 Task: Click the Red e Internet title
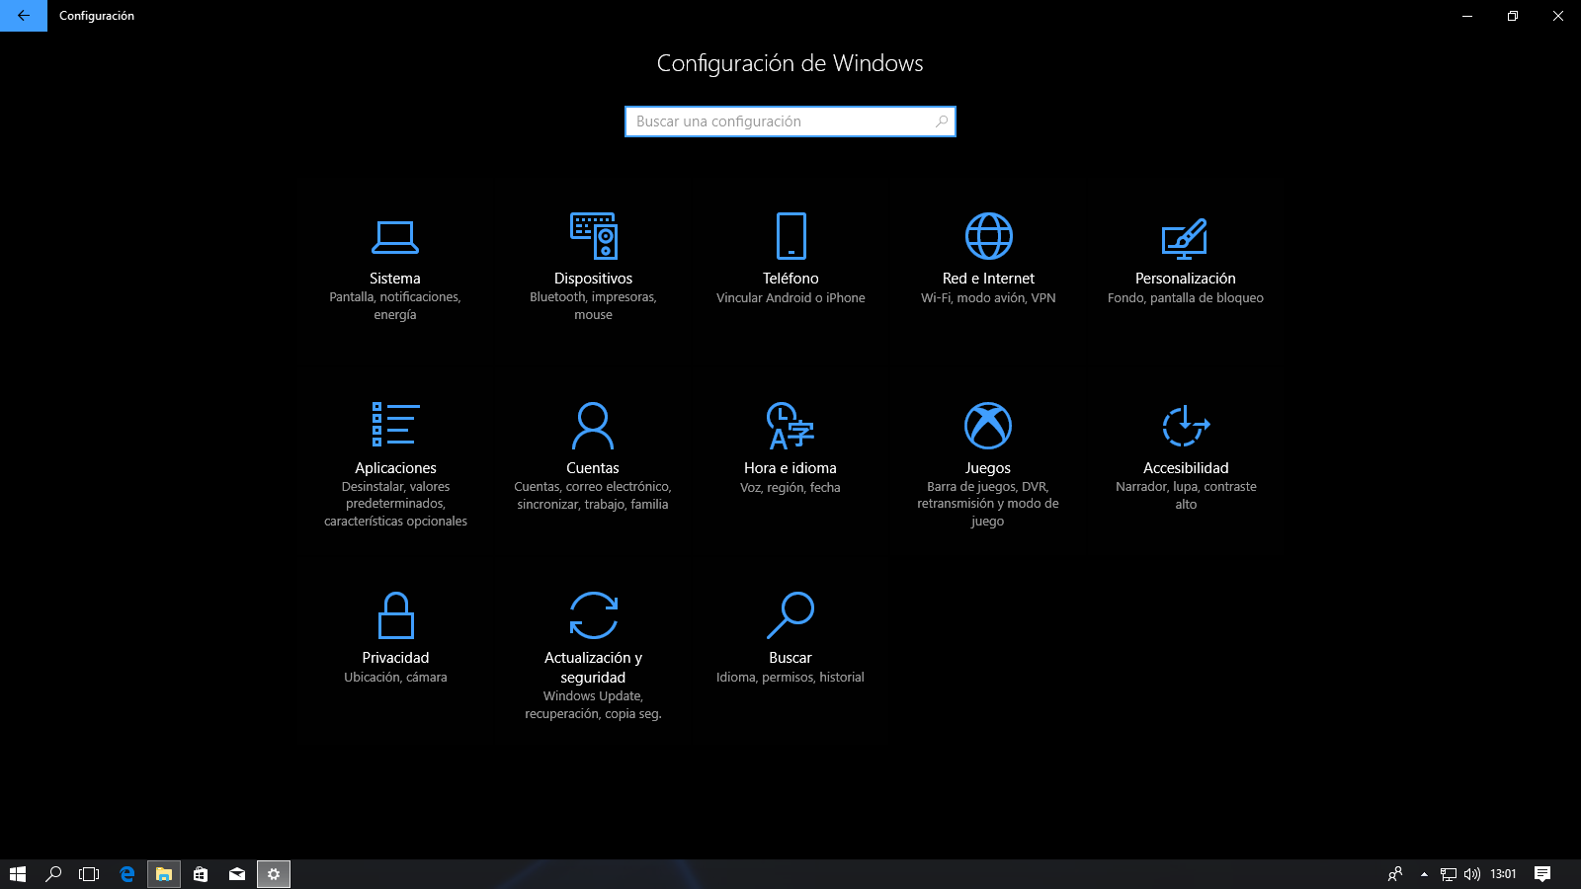988,279
